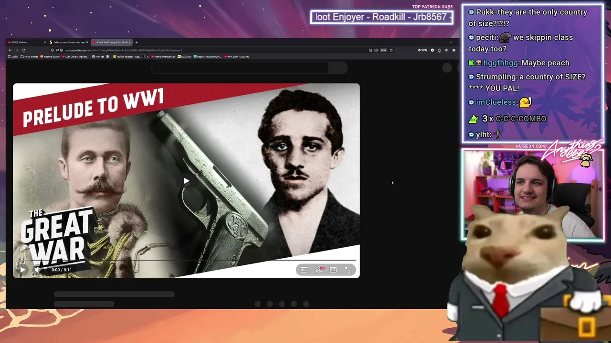Play the video with the center play button
The height and width of the screenshot is (343, 611).
click(186, 181)
